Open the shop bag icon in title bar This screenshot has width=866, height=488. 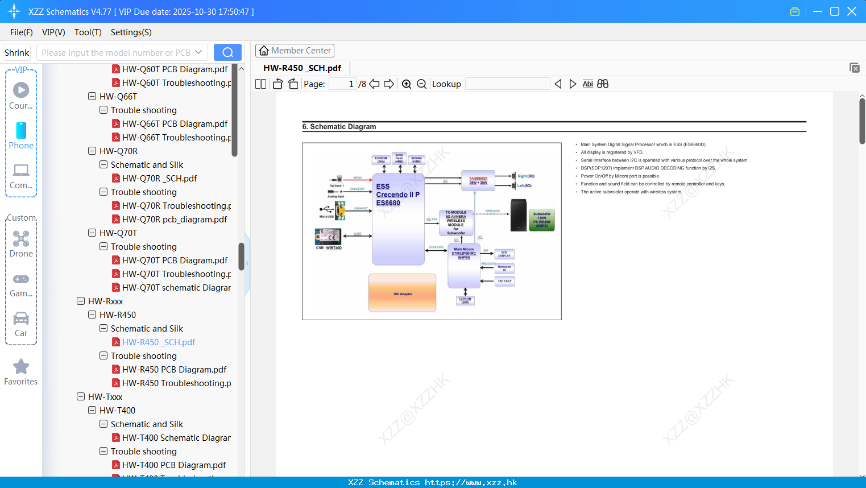[795, 11]
